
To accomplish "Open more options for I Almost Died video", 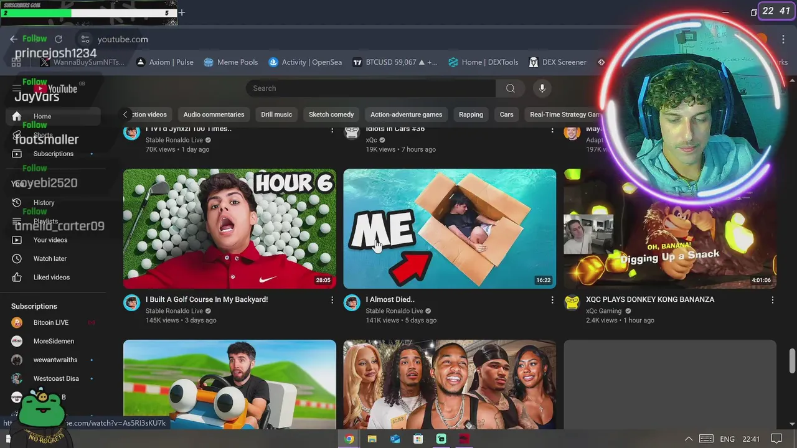I will tap(552, 300).
